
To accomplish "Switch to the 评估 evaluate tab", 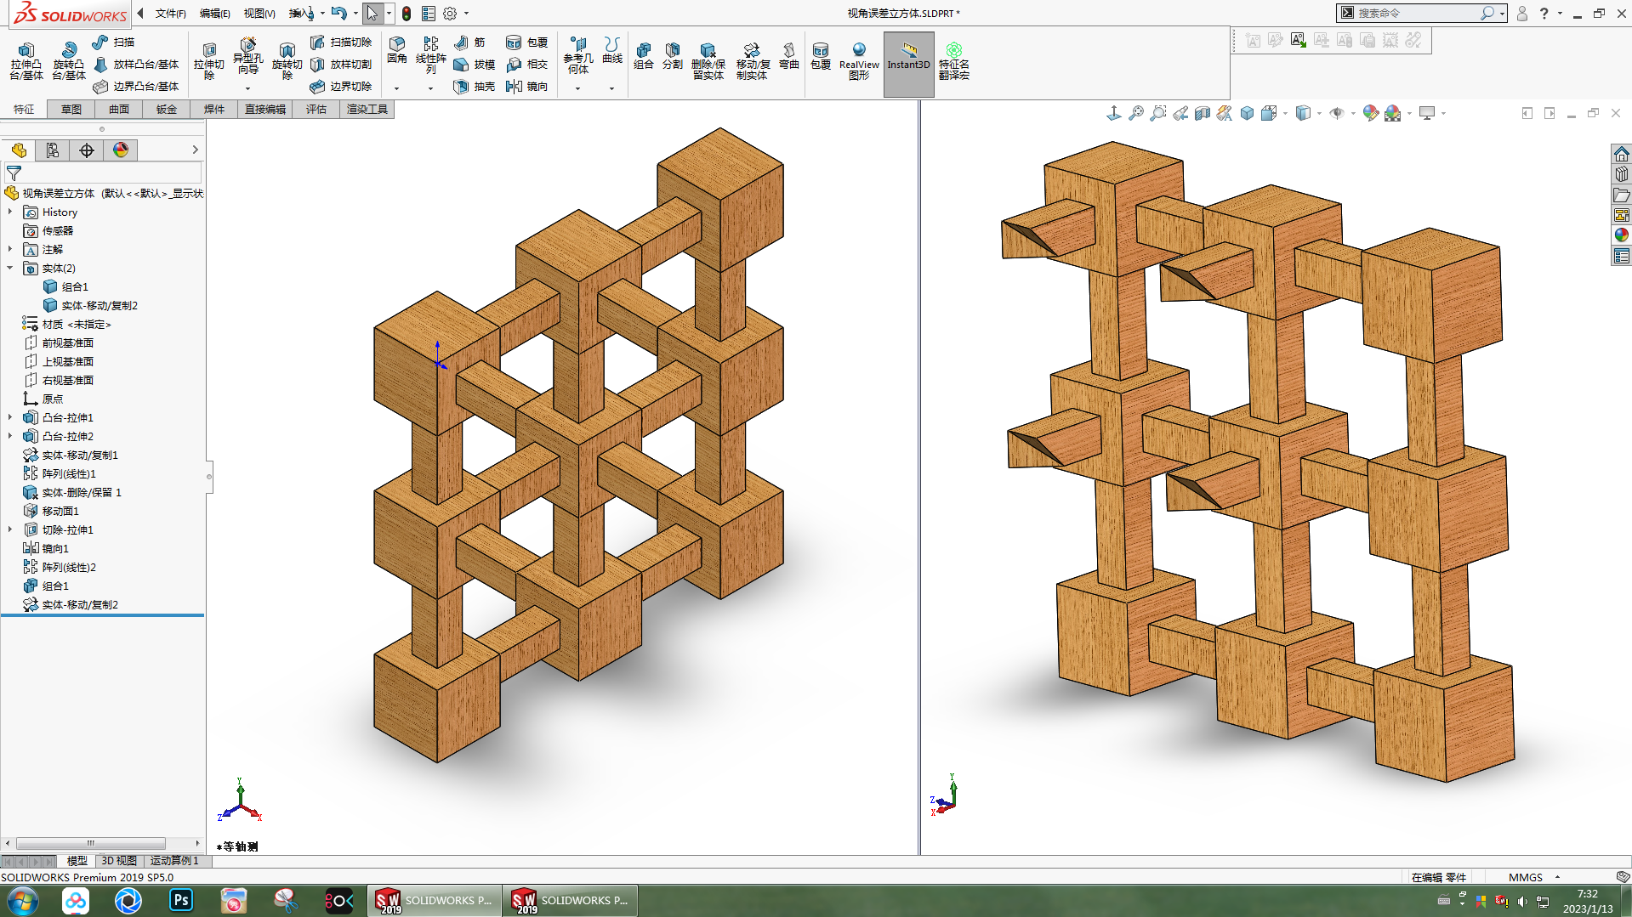I will click(x=316, y=109).
